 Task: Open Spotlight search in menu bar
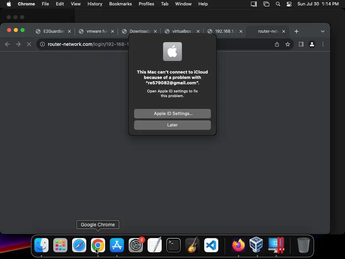(278, 4)
